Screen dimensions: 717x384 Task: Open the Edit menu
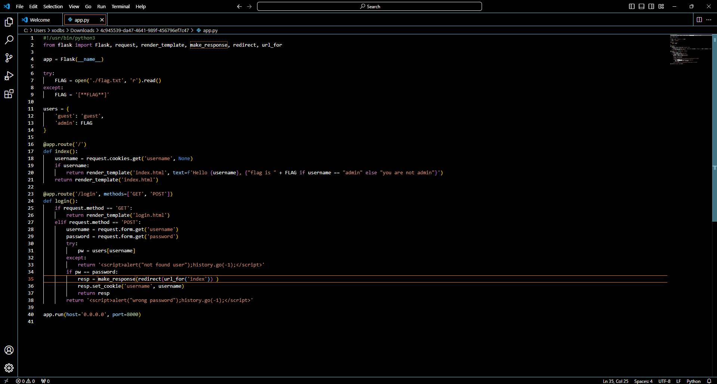[x=33, y=6]
